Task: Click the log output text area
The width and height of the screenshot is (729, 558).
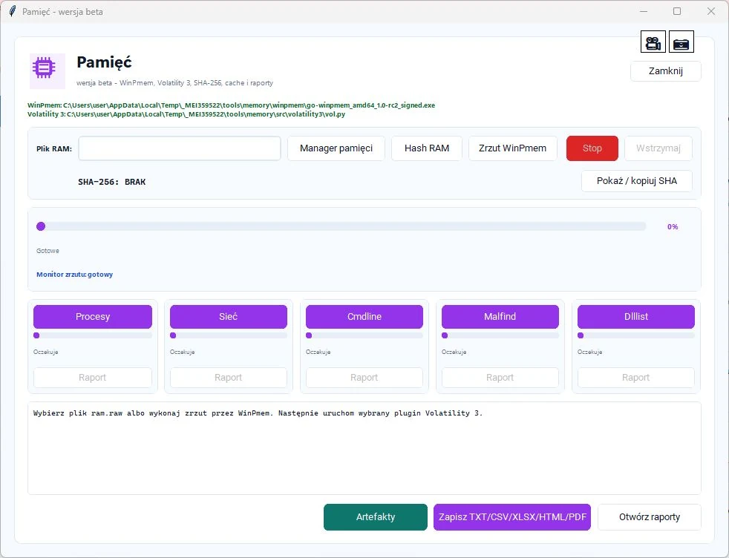Action: point(364,448)
